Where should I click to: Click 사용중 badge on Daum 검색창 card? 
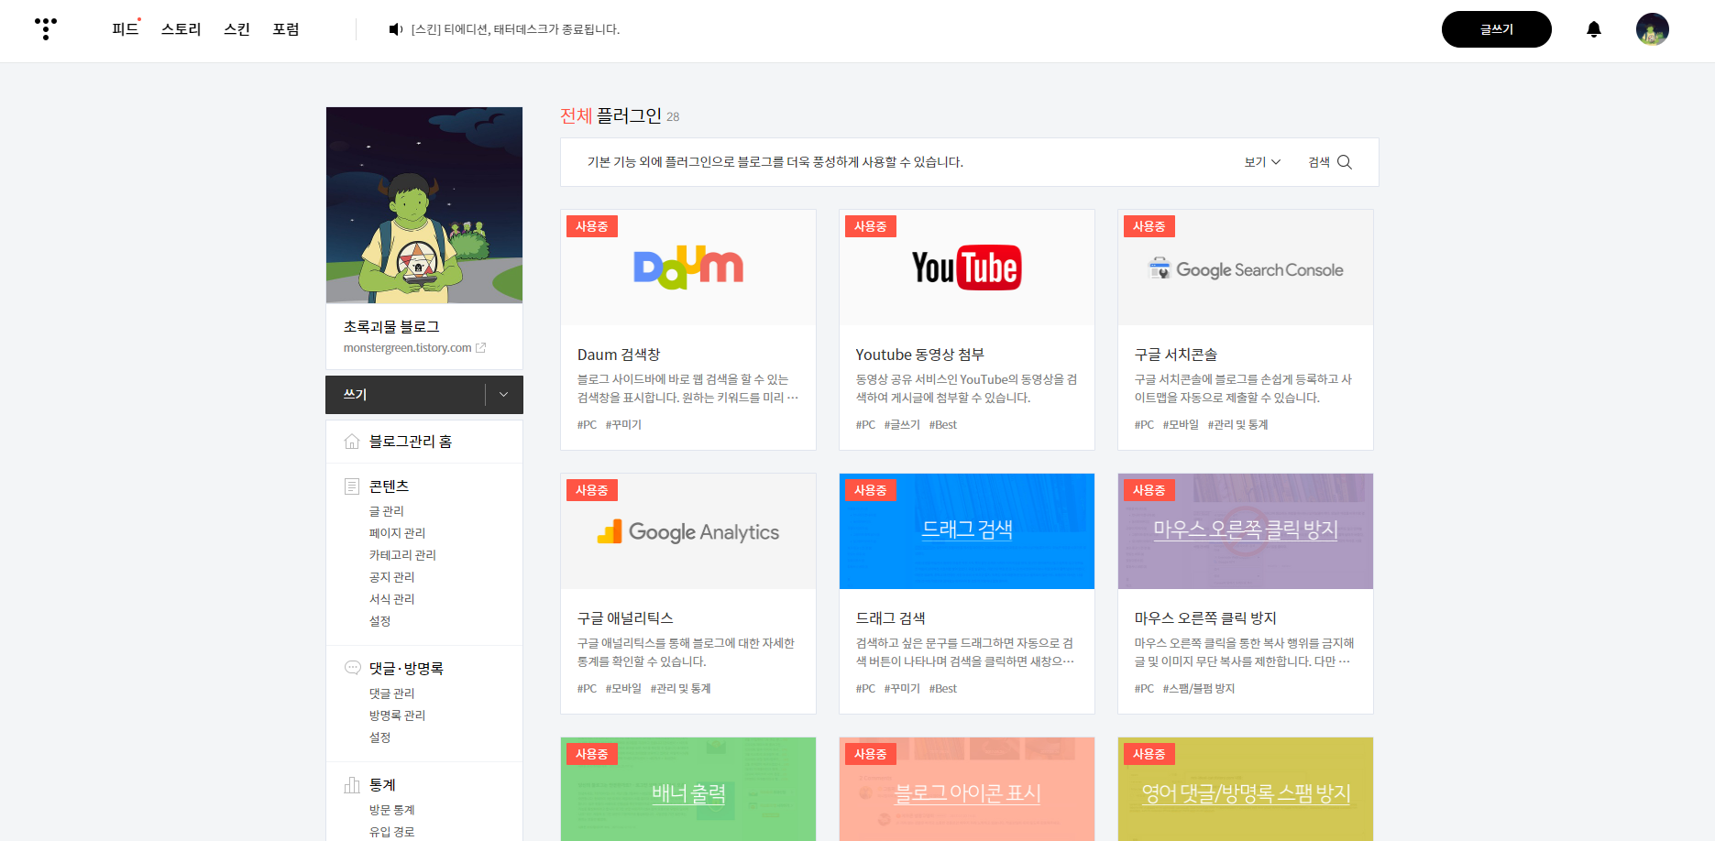[x=592, y=226]
